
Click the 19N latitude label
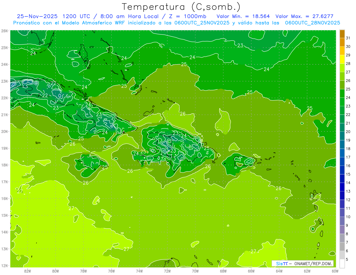coord(4,148)
